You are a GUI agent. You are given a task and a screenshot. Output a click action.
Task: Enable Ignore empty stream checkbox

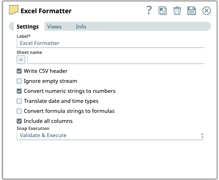tap(19, 81)
